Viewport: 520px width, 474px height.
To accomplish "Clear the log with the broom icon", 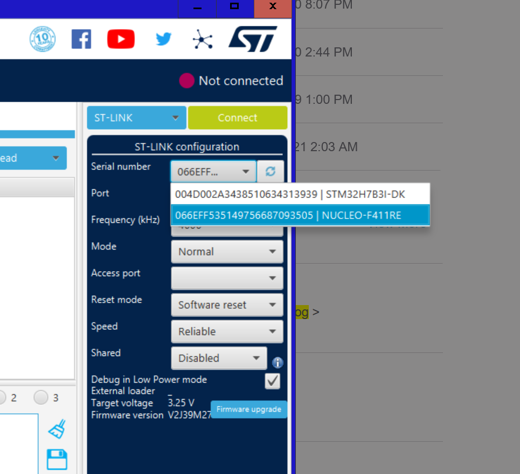I will (x=57, y=429).
